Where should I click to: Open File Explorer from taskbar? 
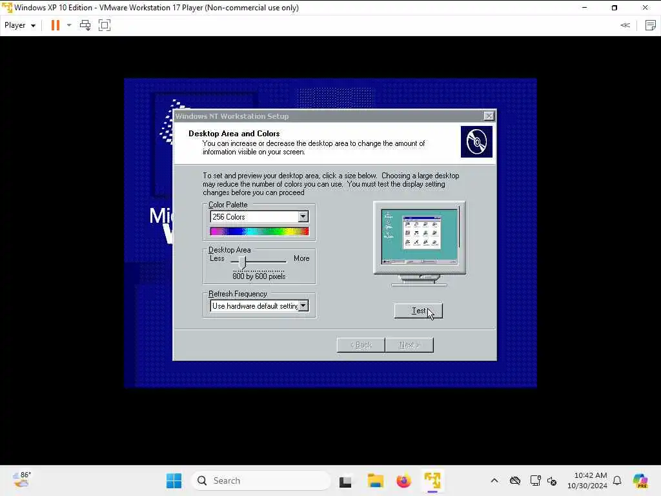coord(375,480)
